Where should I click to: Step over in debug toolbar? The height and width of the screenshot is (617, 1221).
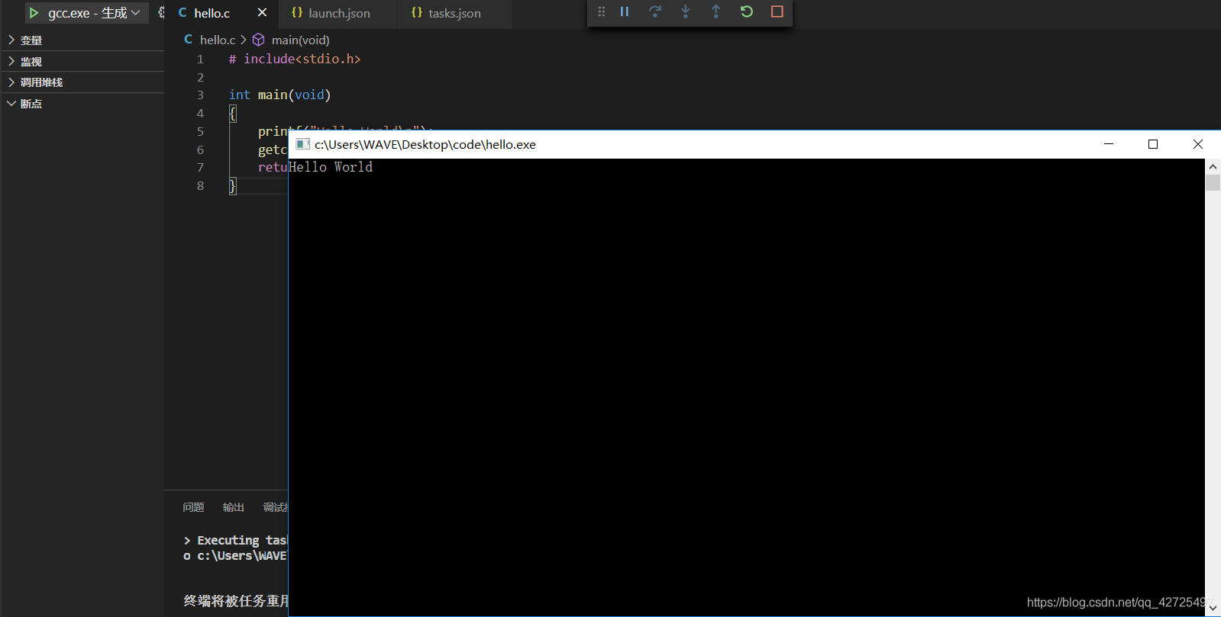coord(655,12)
